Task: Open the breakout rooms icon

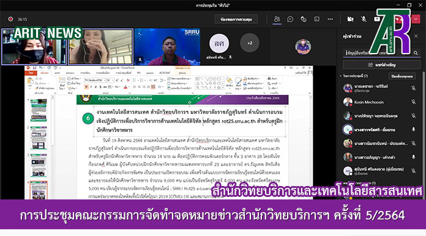Action: click(x=317, y=19)
